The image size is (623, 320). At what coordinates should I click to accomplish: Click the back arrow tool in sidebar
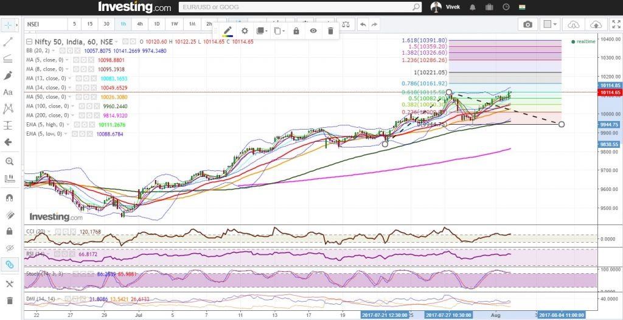tap(7, 142)
